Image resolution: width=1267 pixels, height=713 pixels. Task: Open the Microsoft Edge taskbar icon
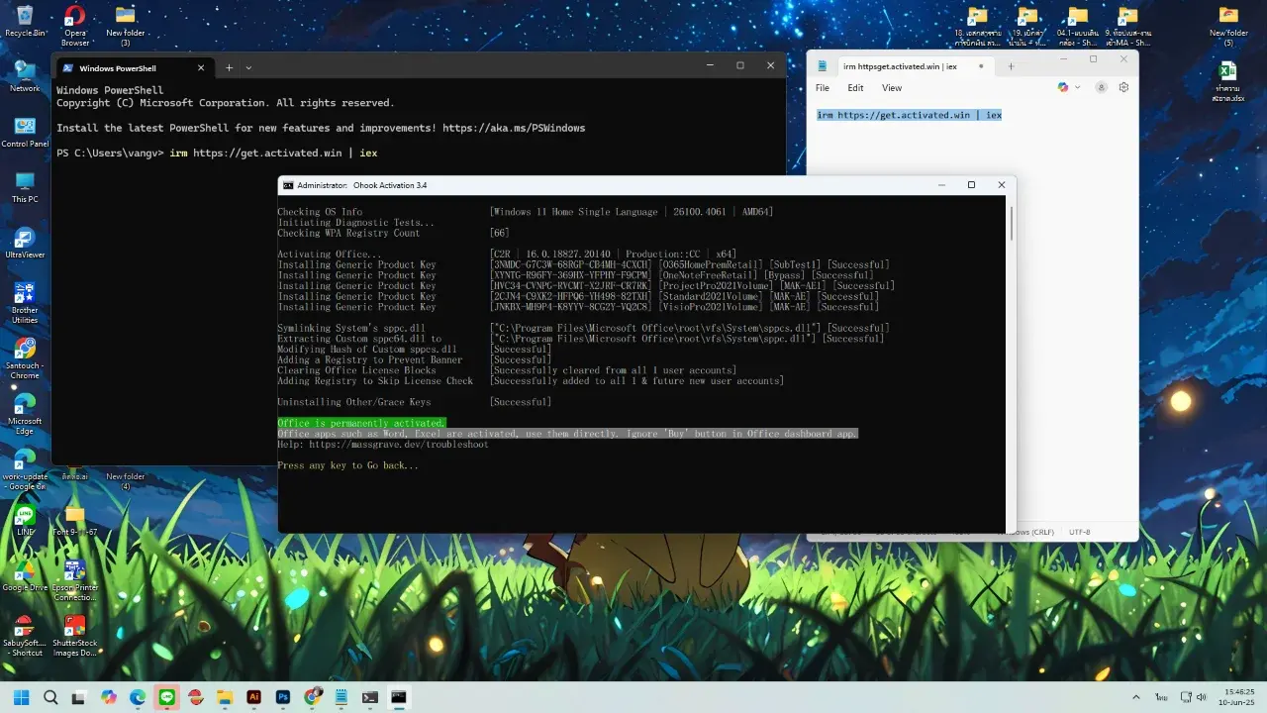(138, 697)
